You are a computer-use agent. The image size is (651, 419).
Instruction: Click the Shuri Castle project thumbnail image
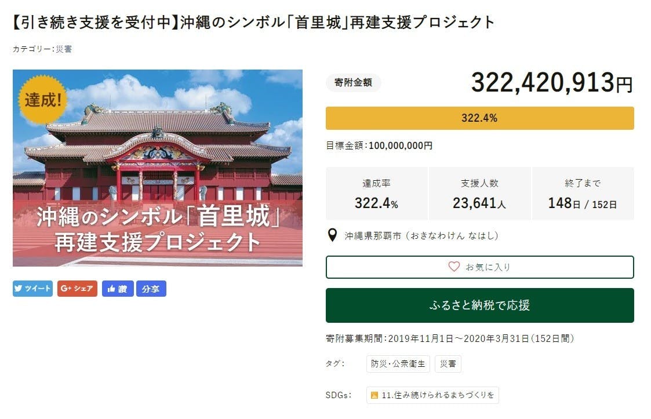pyautogui.click(x=158, y=168)
